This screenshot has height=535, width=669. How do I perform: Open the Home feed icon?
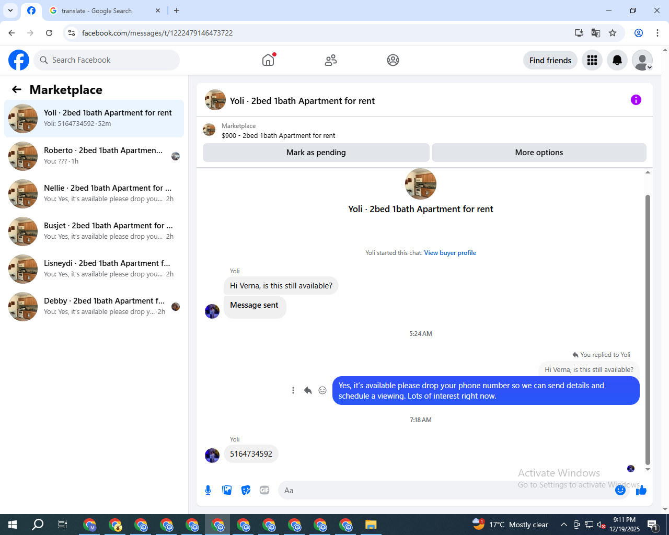point(268,60)
